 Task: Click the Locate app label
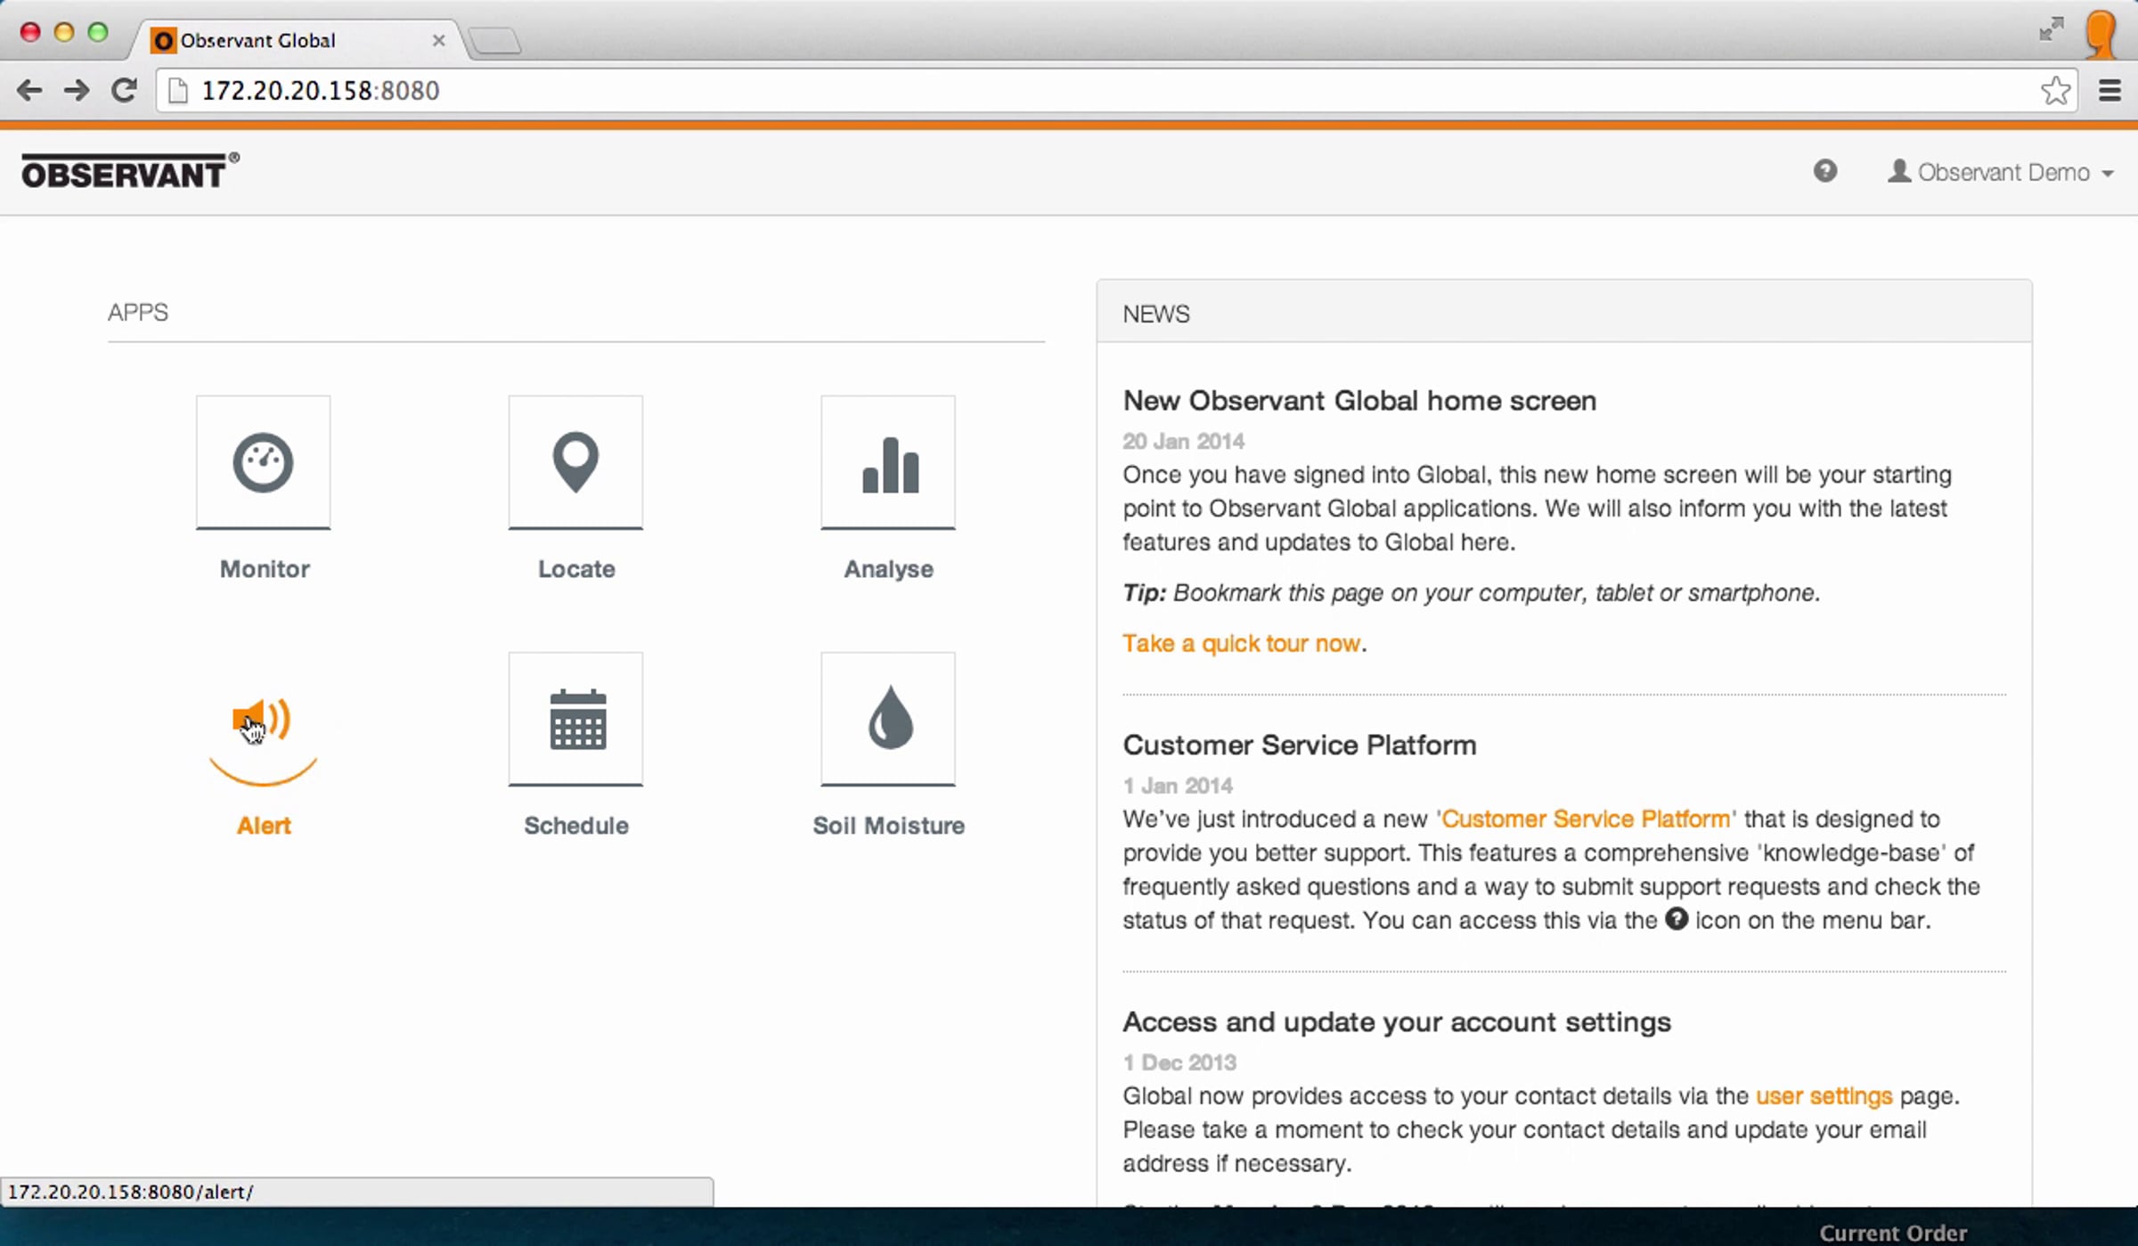576,569
